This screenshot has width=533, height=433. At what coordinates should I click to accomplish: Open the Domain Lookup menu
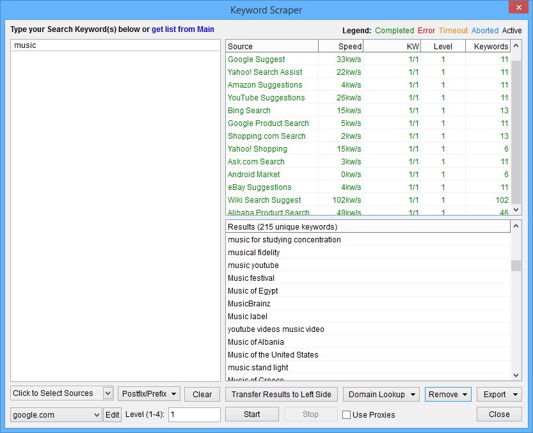point(381,394)
